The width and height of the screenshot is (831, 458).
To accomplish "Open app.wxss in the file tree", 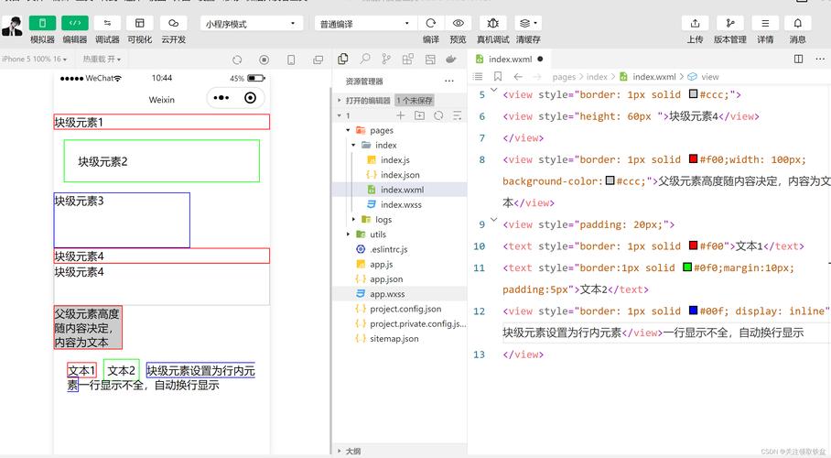I will (x=387, y=294).
